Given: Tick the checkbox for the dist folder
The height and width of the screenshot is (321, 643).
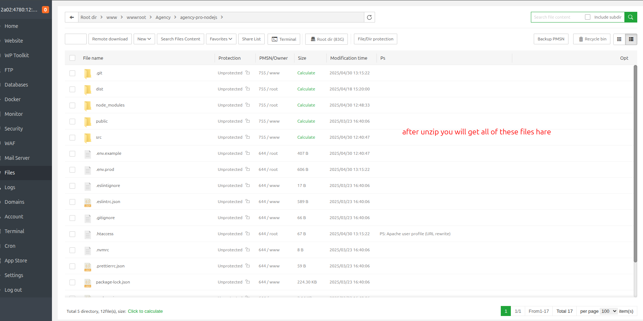Looking at the screenshot, I should pyautogui.click(x=72, y=89).
